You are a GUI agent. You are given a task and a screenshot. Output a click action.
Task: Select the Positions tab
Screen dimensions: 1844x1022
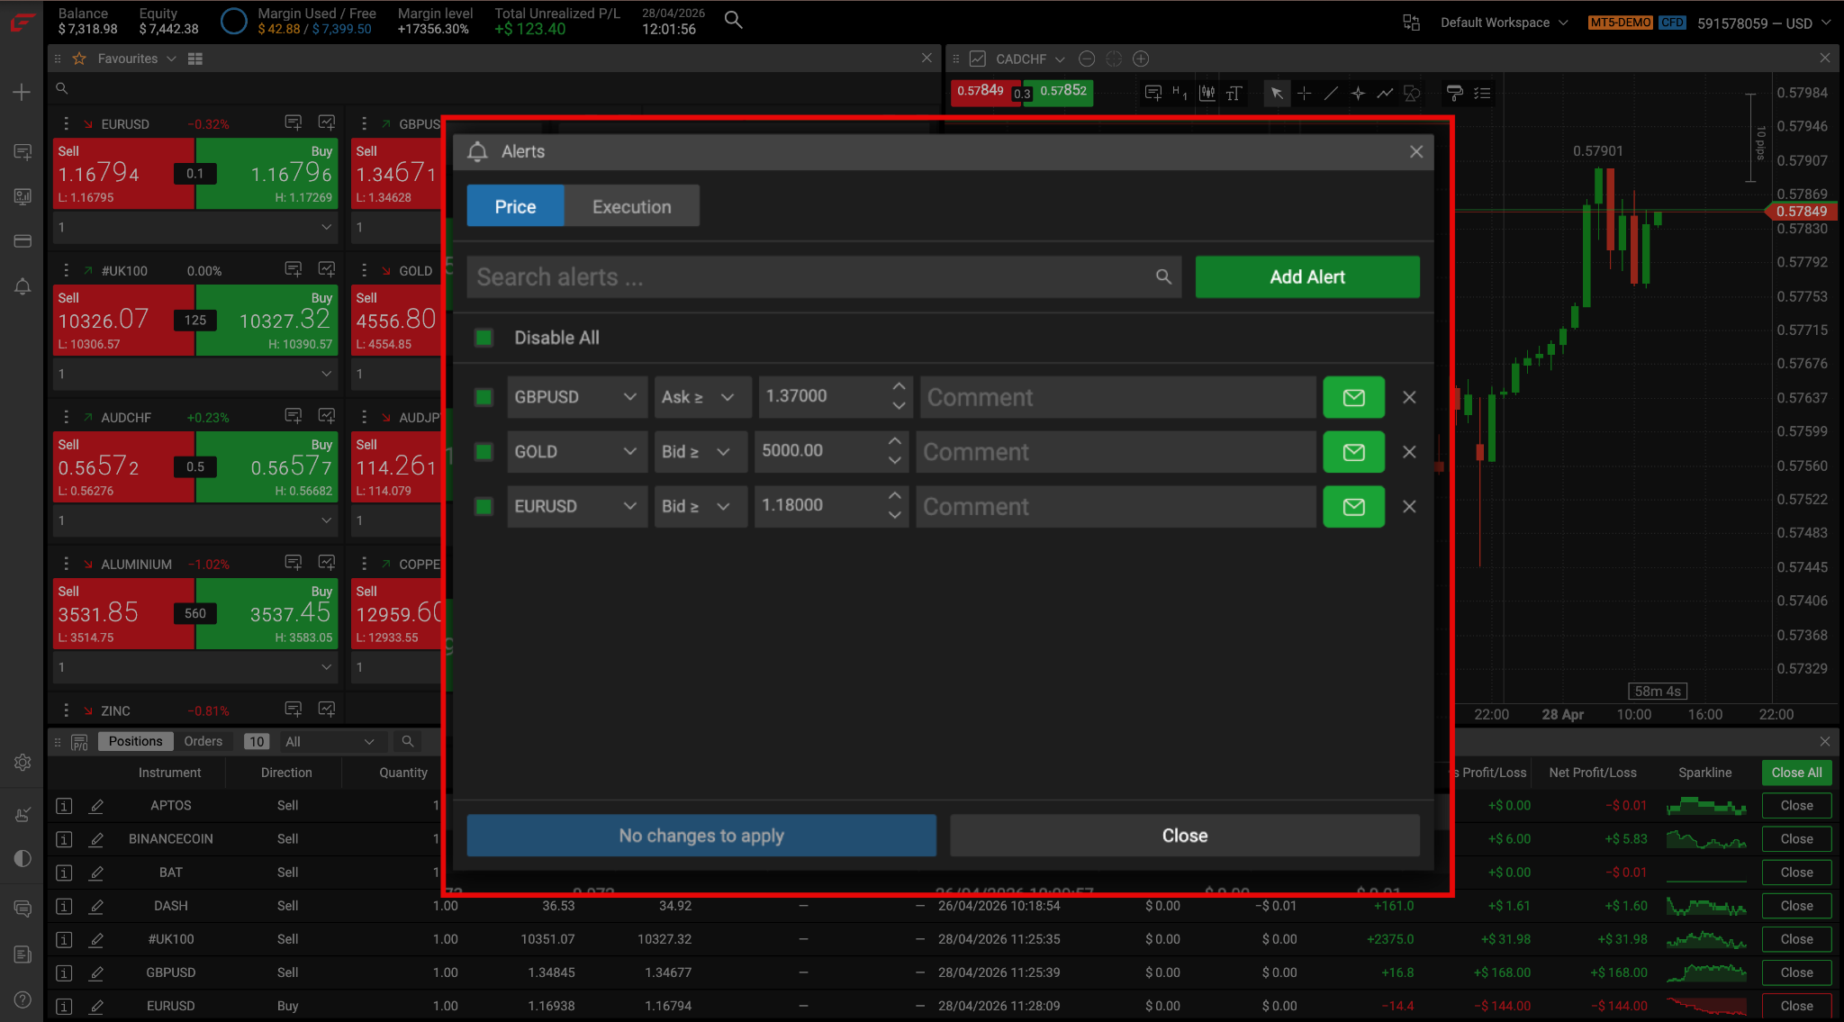tap(135, 741)
